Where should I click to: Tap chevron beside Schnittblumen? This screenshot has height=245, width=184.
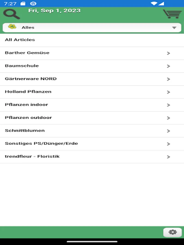coord(168,131)
